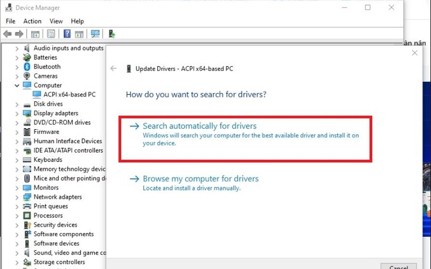431x269 pixels.
Task: Expand the Audio inputs and outputs node
Action: click(17, 48)
